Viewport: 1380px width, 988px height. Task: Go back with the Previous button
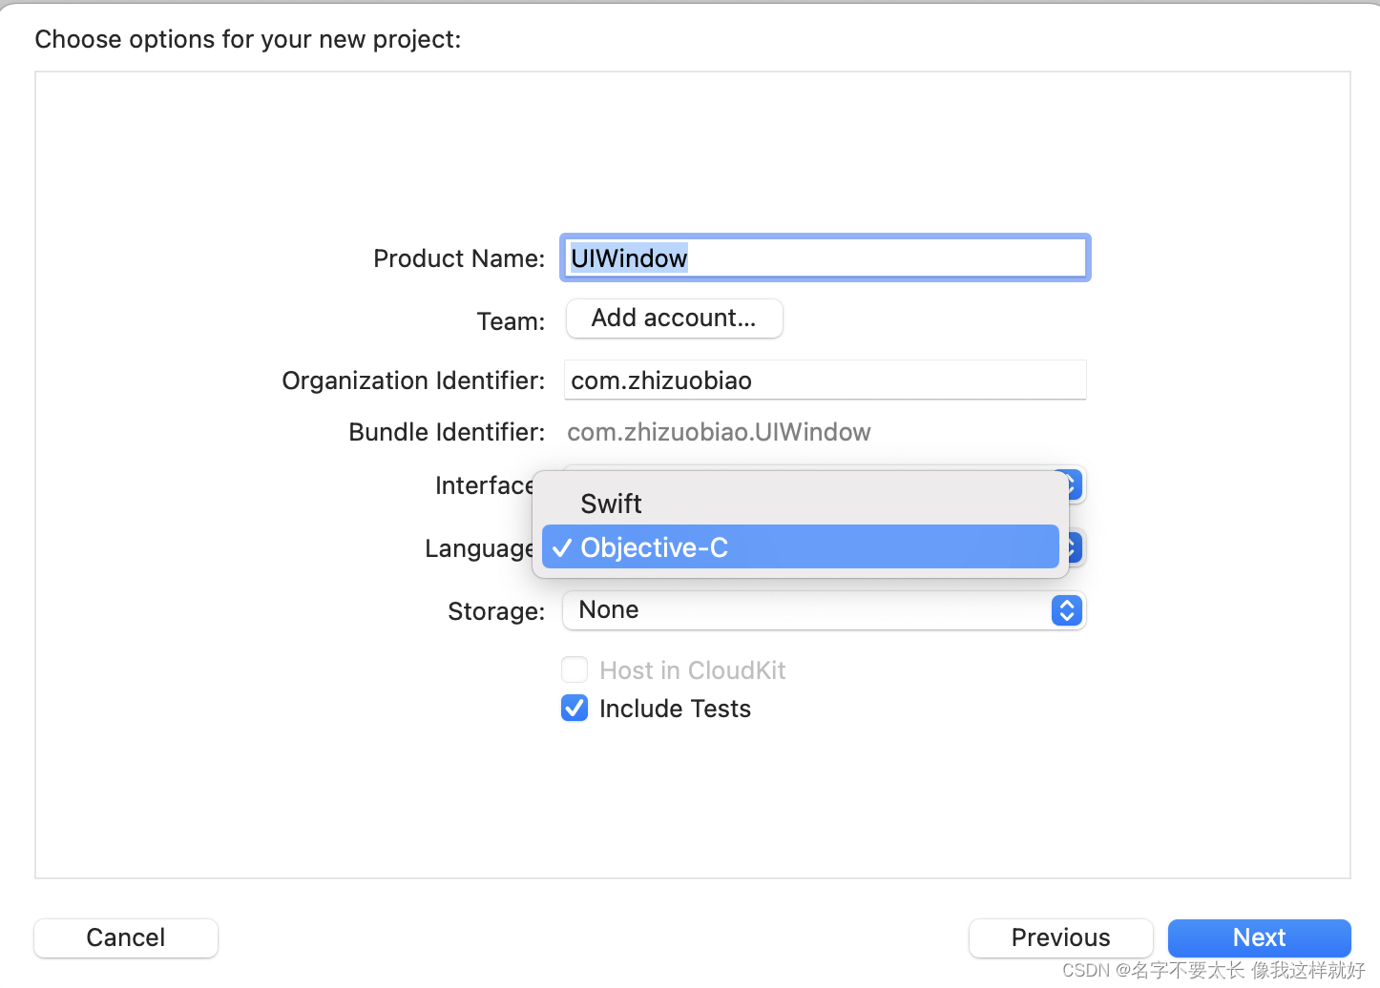pyautogui.click(x=1060, y=937)
